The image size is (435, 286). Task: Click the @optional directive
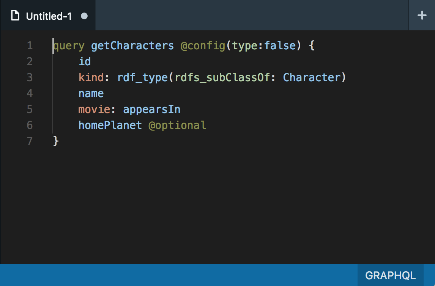177,125
